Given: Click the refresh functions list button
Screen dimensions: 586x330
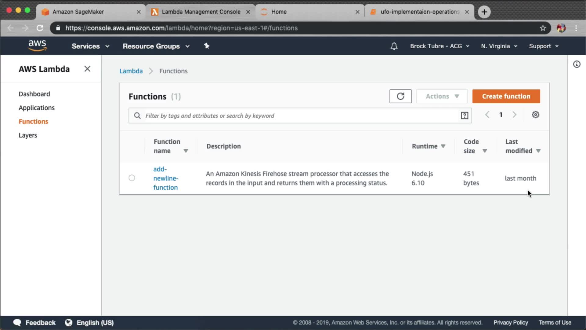Looking at the screenshot, I should coord(400,96).
